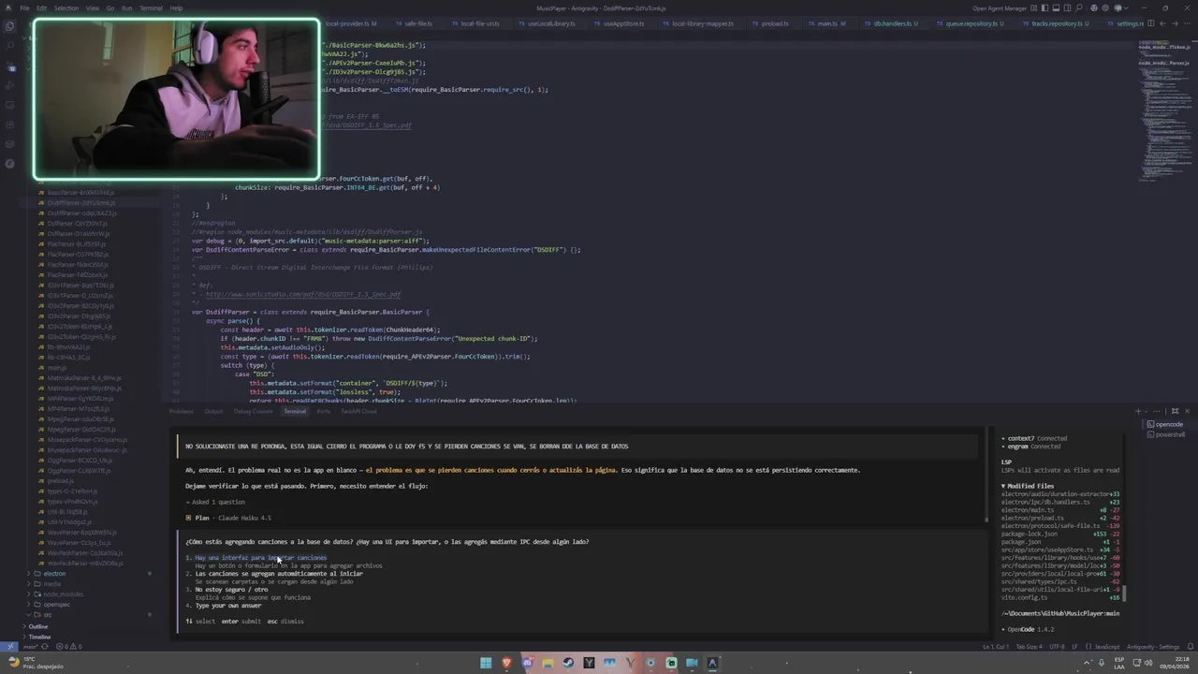Open Windows Start button on taskbar
This screenshot has height=674, width=1198.
pos(486,663)
